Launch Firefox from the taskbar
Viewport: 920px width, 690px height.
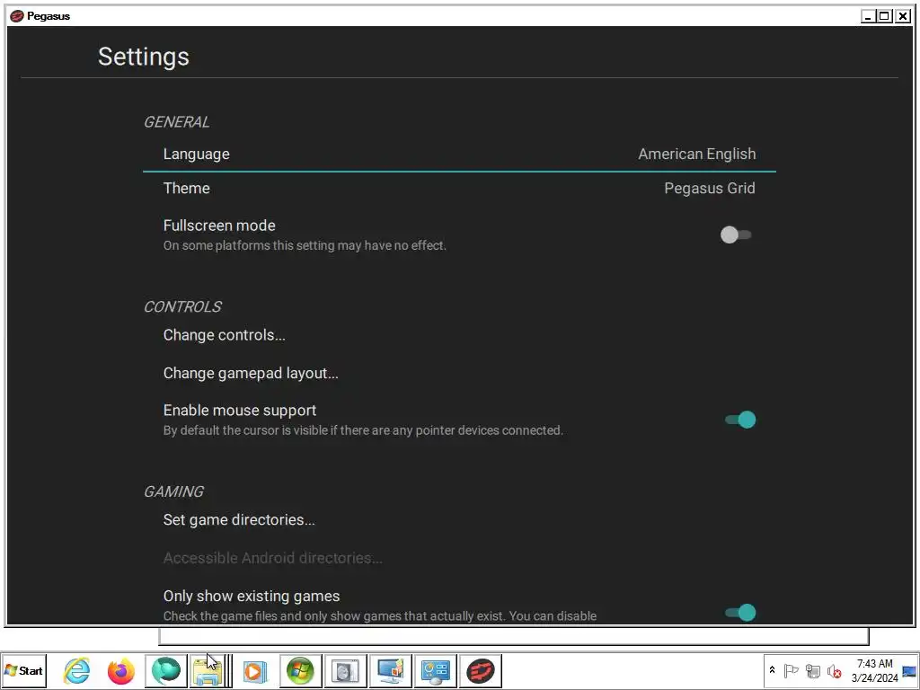click(x=121, y=670)
